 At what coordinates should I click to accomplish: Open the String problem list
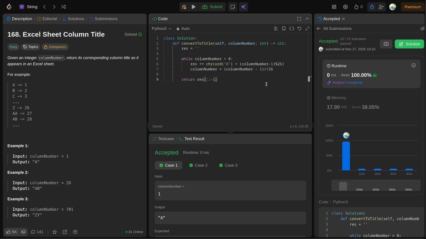[28, 7]
